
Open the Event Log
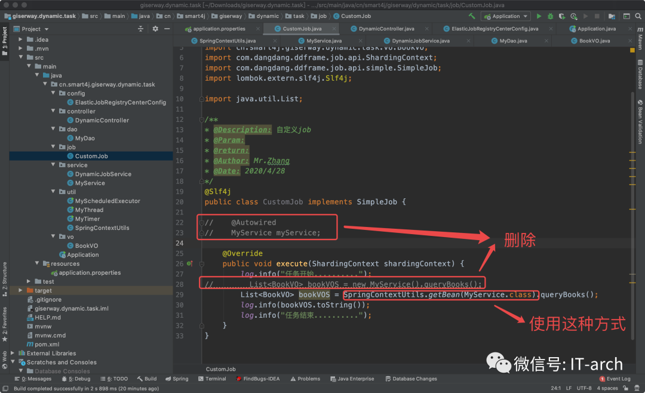tap(615, 379)
